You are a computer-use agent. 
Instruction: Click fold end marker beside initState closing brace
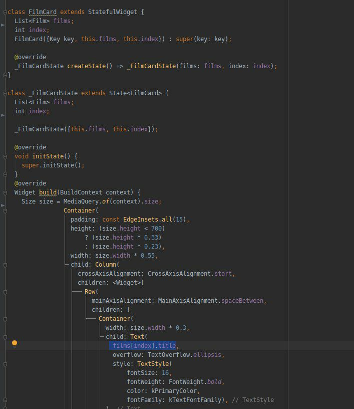(x=5, y=174)
